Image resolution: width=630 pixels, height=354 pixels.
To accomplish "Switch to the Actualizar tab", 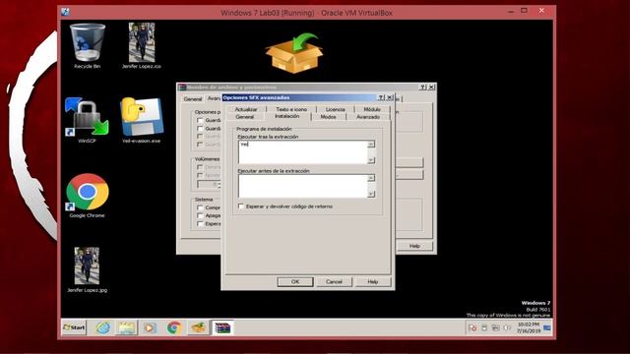I will [246, 109].
